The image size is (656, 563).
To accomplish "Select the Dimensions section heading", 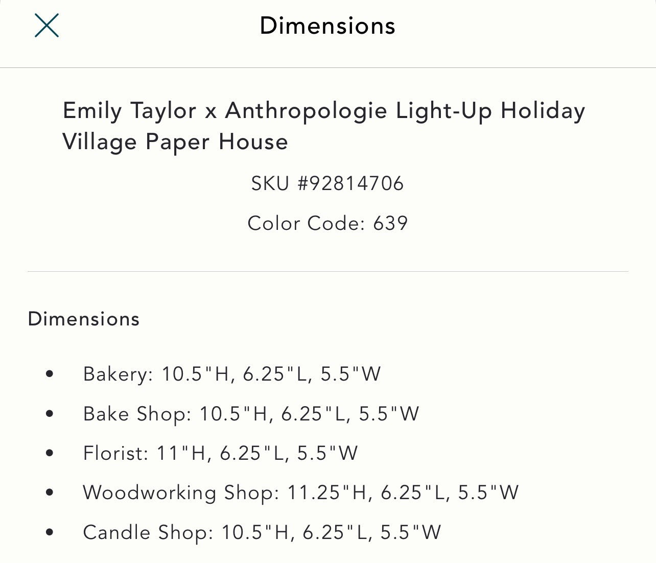I will click(x=84, y=318).
